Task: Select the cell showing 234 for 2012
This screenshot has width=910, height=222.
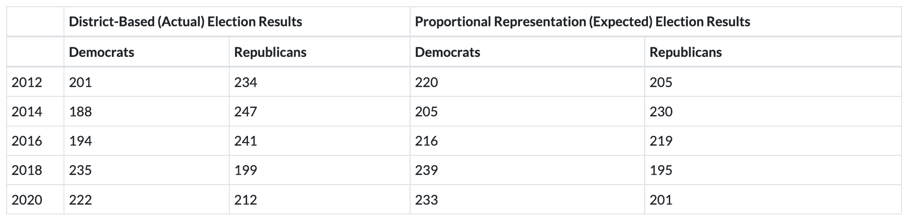Action: 246,82
